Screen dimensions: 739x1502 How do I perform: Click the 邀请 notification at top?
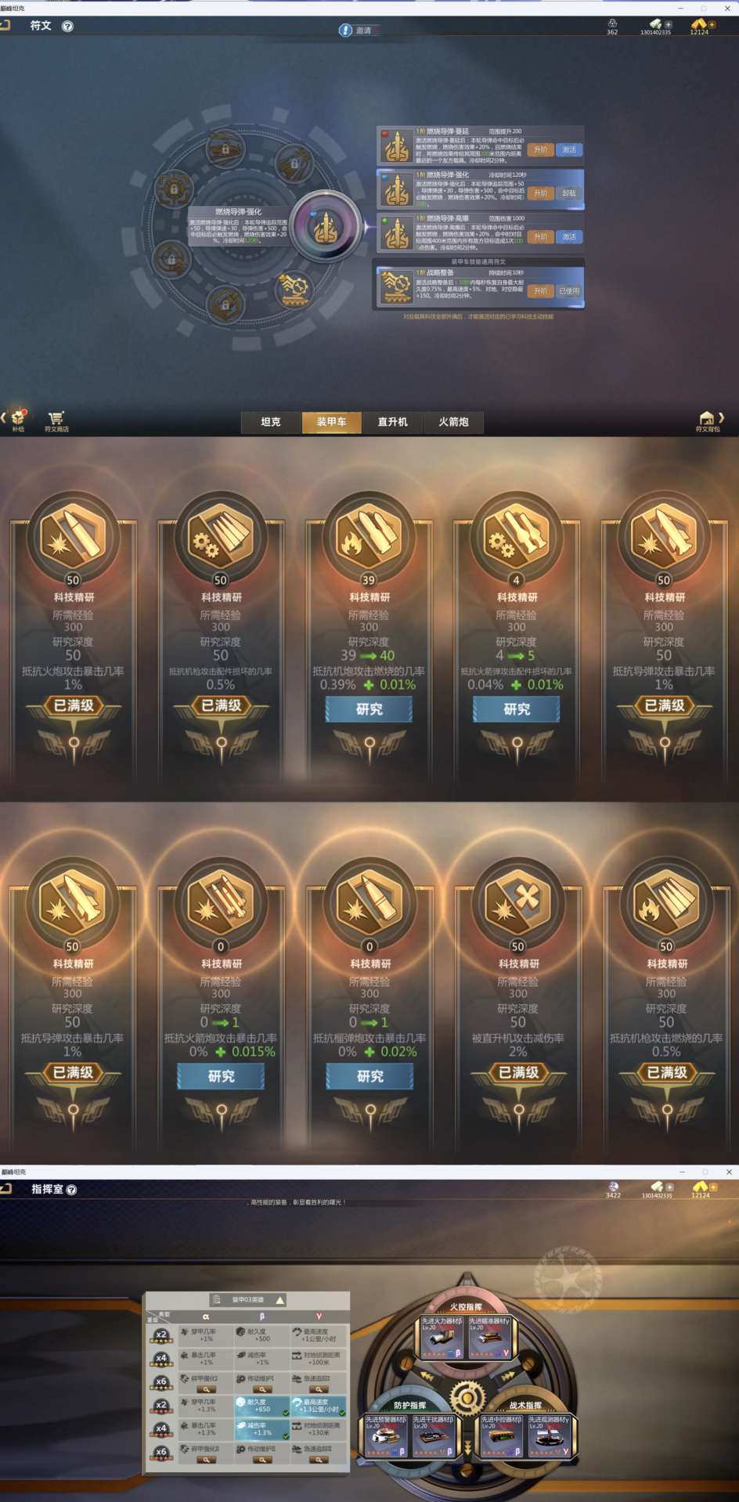click(359, 31)
